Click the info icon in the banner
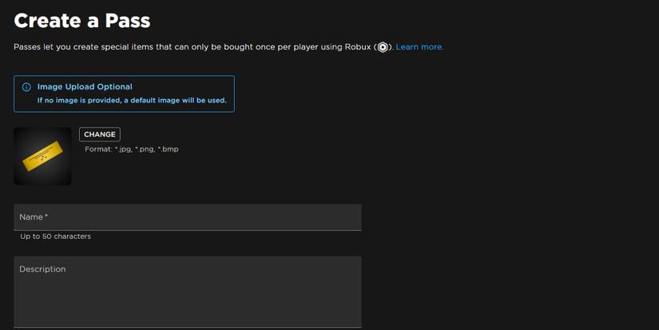The width and height of the screenshot is (659, 330). point(26,87)
